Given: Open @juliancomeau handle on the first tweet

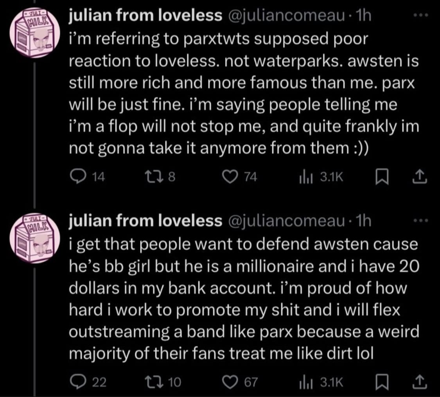Looking at the screenshot, I should pos(287,15).
